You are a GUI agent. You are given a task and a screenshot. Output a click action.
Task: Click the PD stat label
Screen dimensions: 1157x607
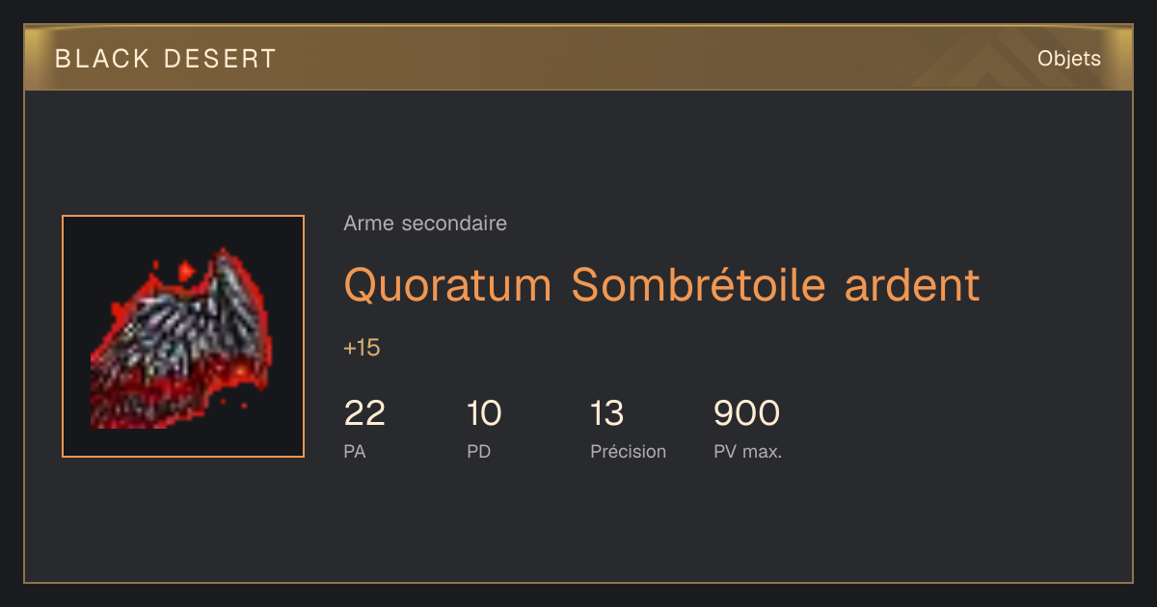478,451
